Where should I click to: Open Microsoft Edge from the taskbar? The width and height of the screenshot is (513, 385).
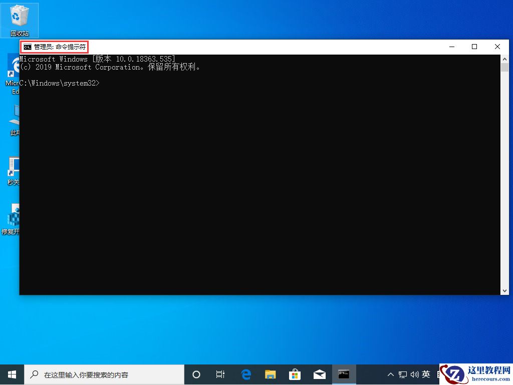click(x=245, y=374)
